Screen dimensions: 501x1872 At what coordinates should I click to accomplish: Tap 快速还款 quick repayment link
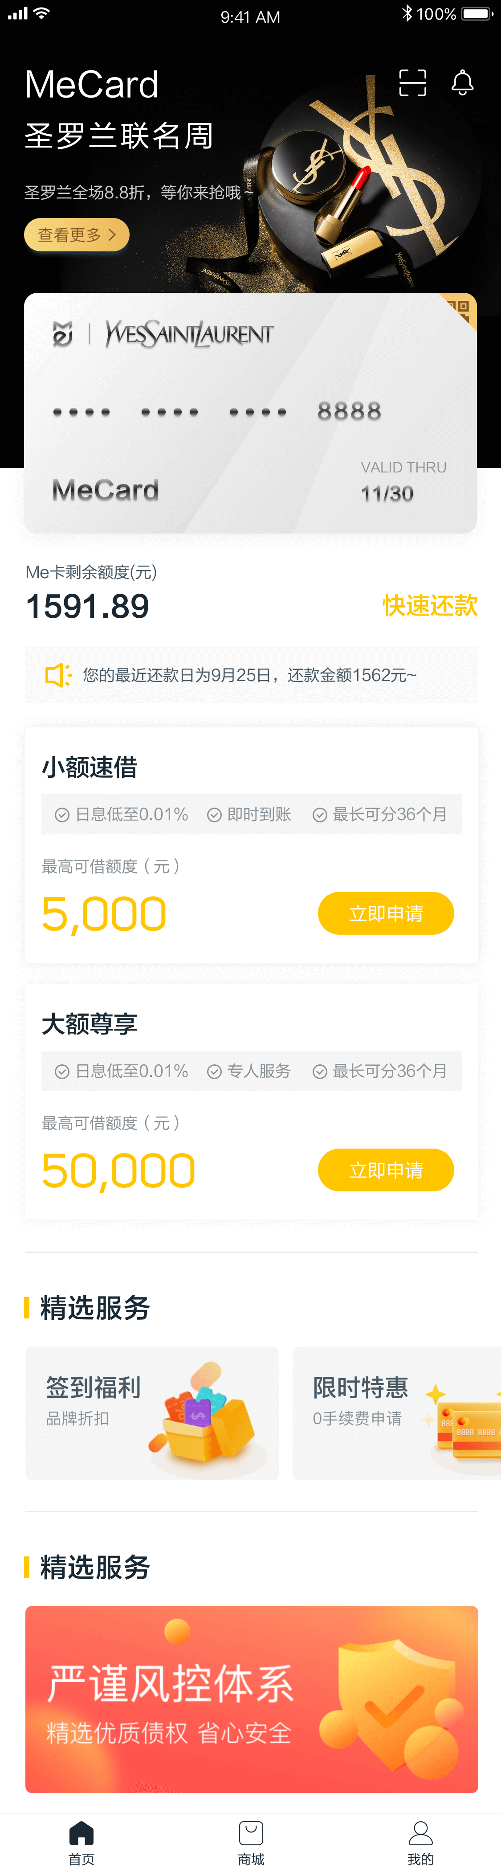pos(430,605)
